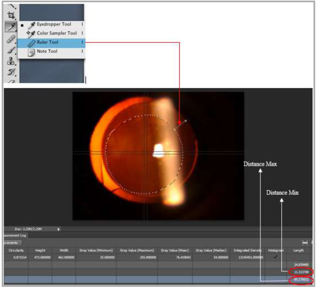Expand the Doc size status arrow
The width and height of the screenshot is (316, 287).
58,229
